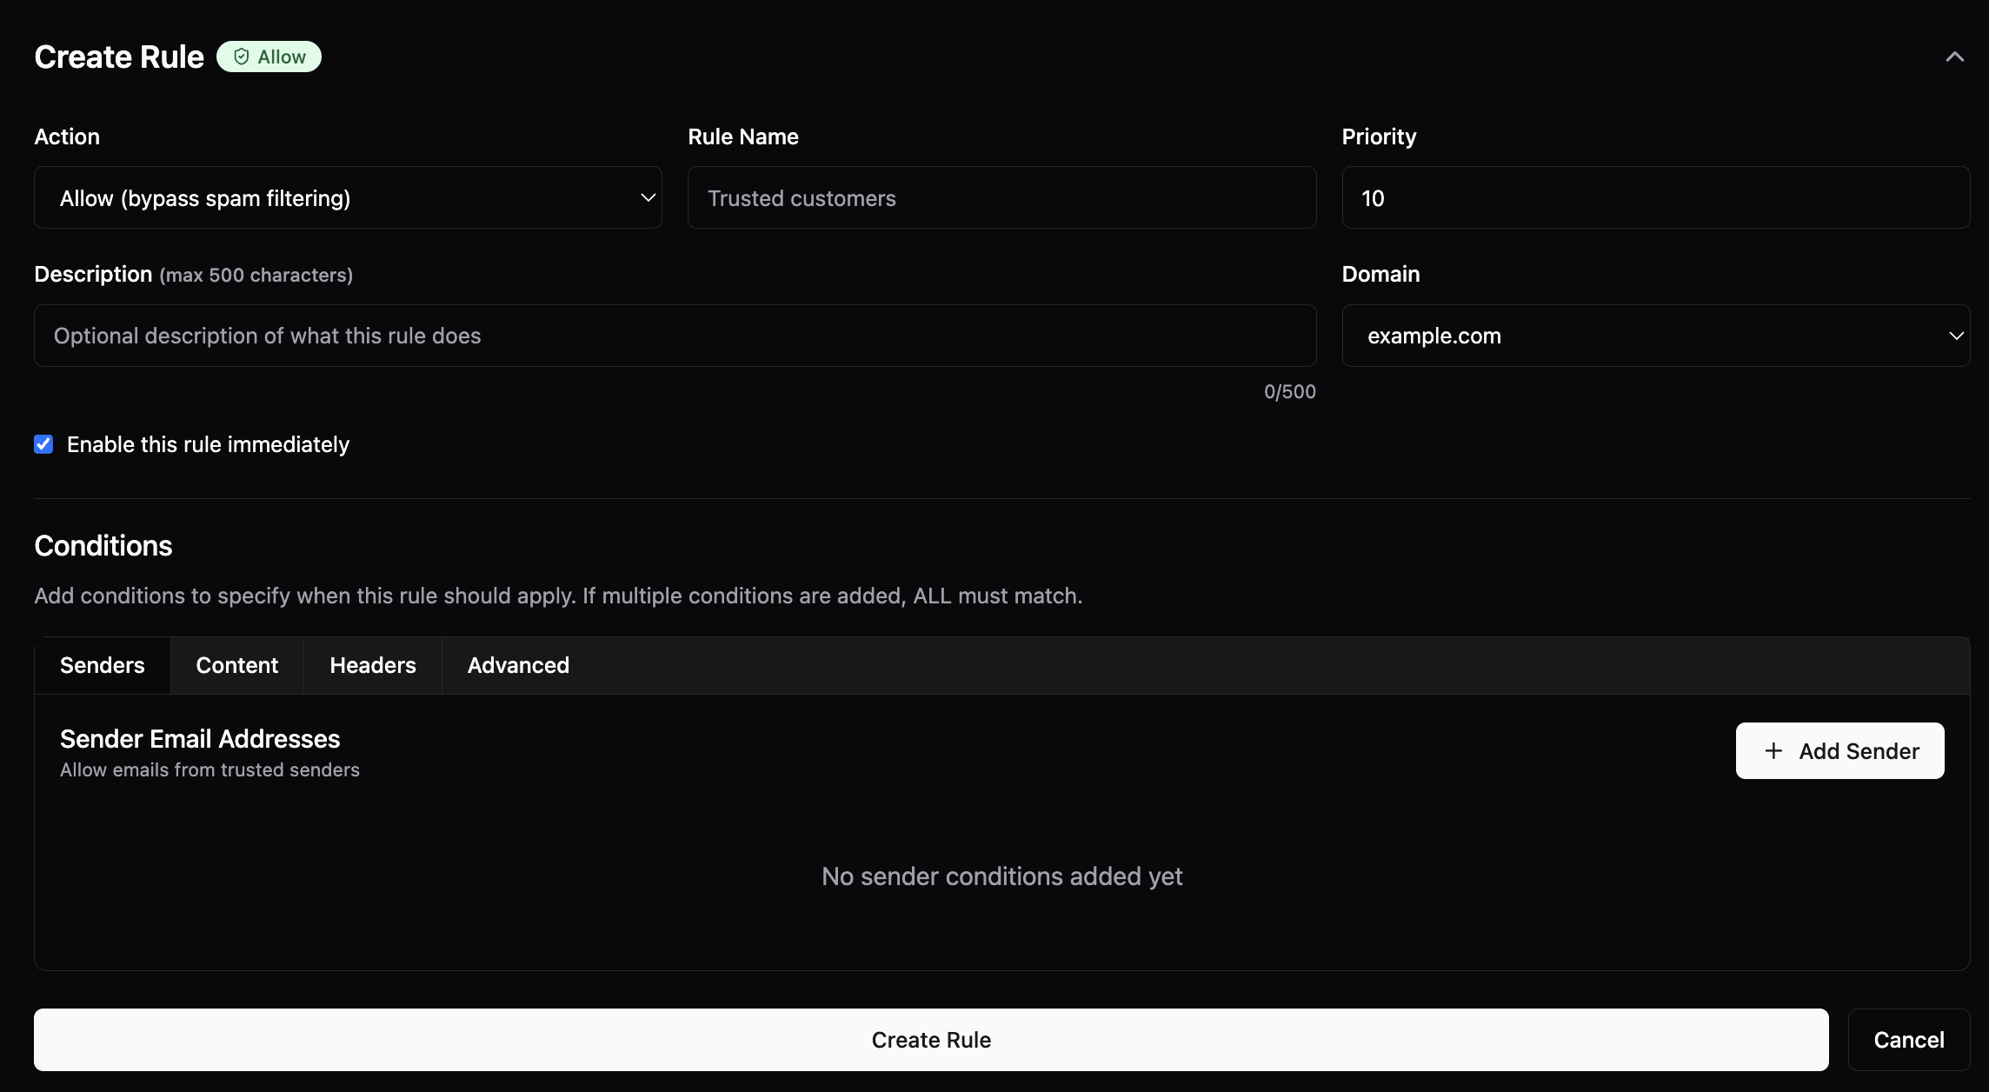Viewport: 1989px width, 1092px height.
Task: Click into the Priority field
Action: tap(1654, 197)
